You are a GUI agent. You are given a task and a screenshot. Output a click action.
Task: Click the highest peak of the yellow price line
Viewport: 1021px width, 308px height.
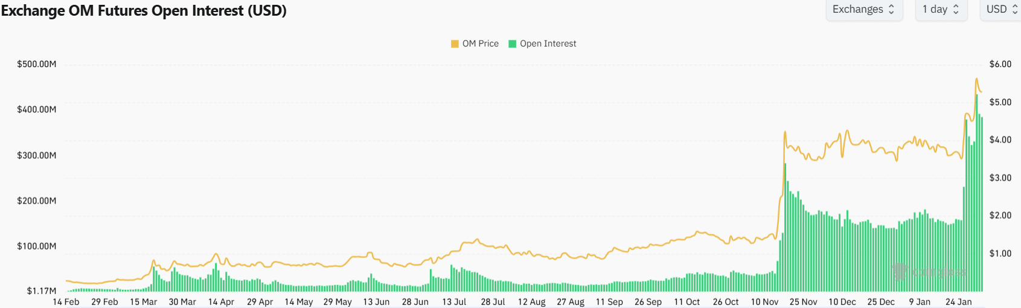(976, 79)
